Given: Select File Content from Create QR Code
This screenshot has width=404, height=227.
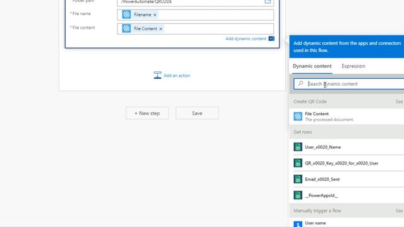Looking at the screenshot, I should 347,116.
